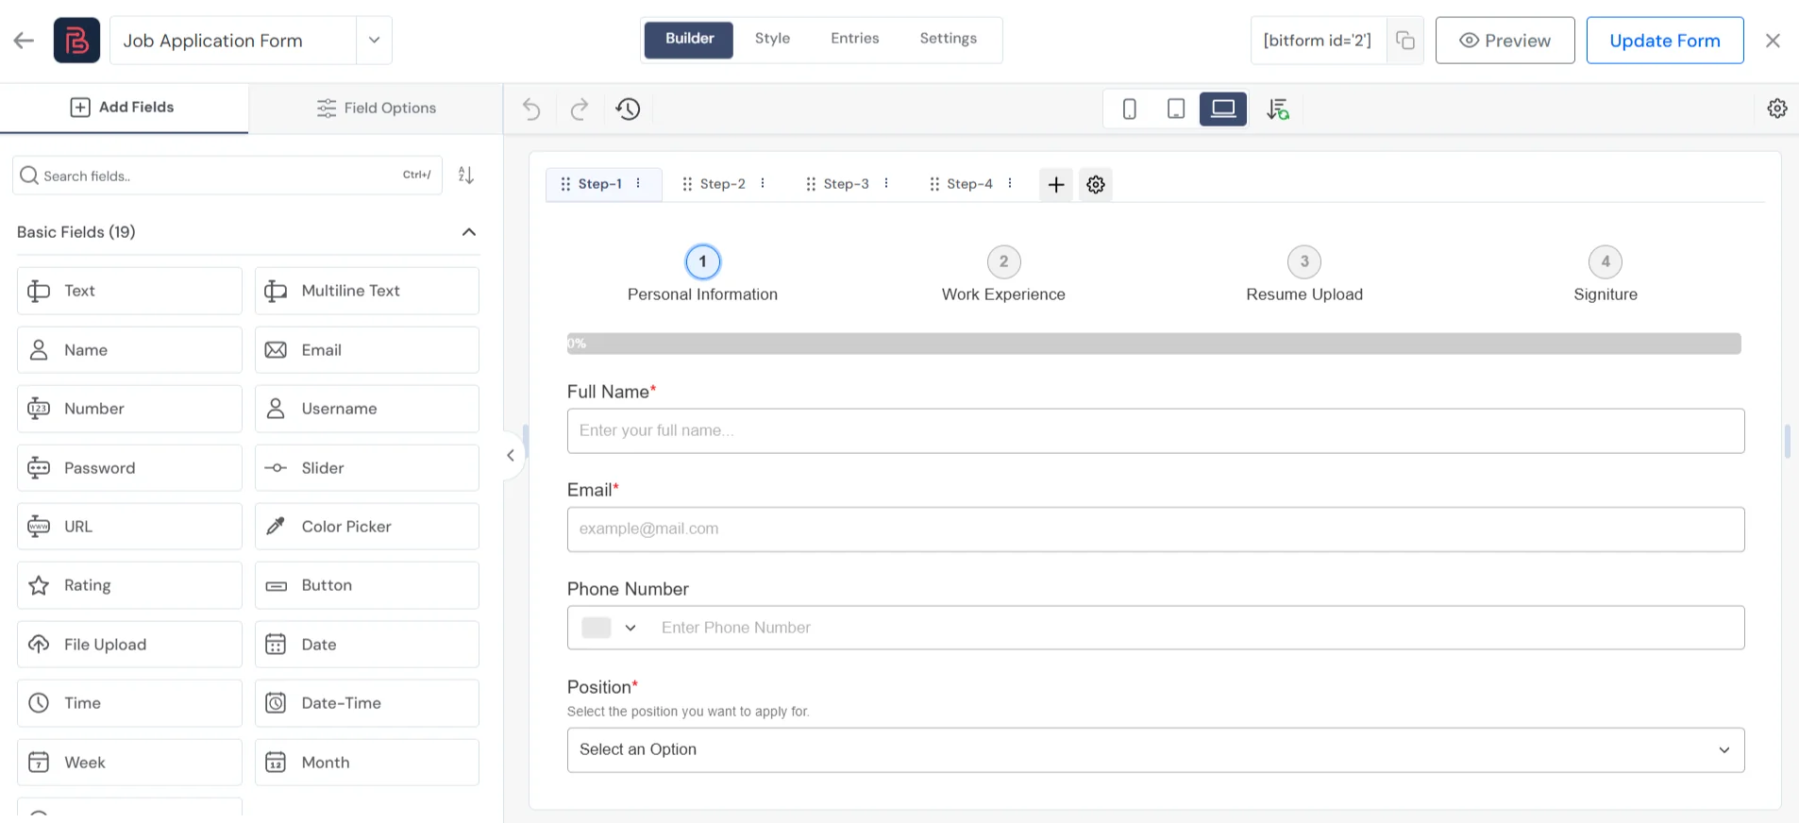The height and width of the screenshot is (823, 1799).
Task: Open the phone country code dropdown
Action: (x=610, y=628)
